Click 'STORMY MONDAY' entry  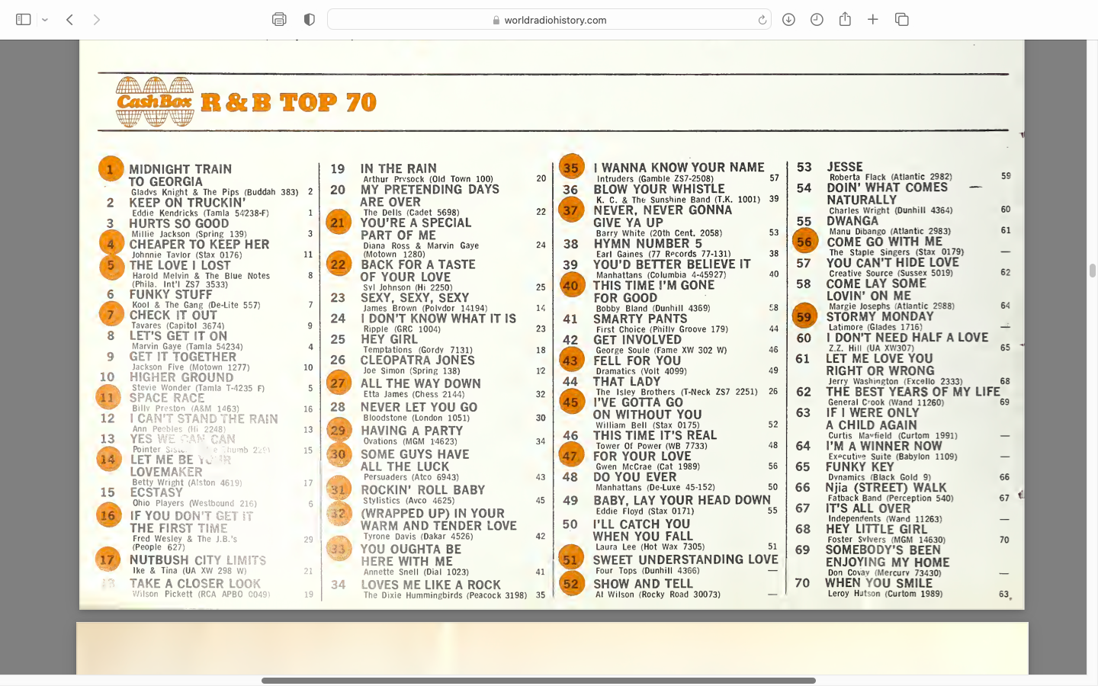tap(880, 316)
